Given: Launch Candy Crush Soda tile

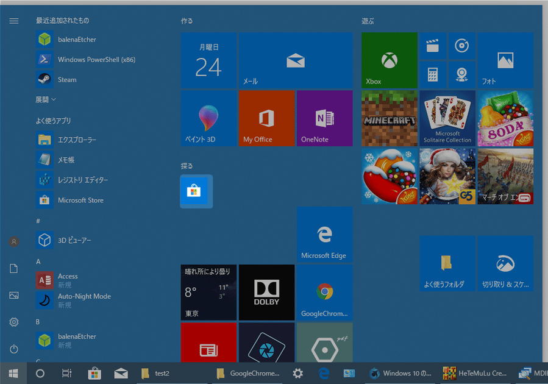Looking at the screenshot, I should (505, 118).
